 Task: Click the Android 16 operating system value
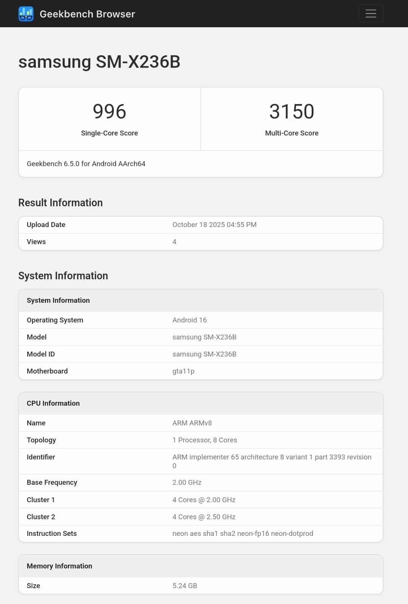click(189, 320)
